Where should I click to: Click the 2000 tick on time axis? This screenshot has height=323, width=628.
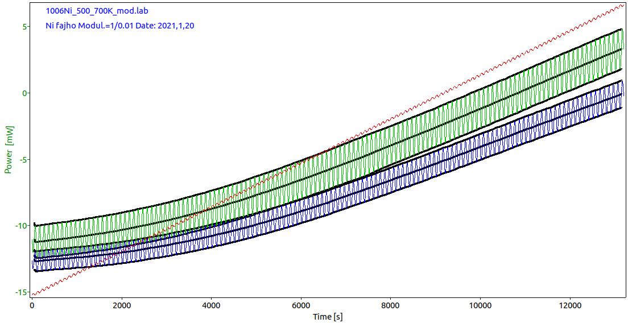(122, 305)
